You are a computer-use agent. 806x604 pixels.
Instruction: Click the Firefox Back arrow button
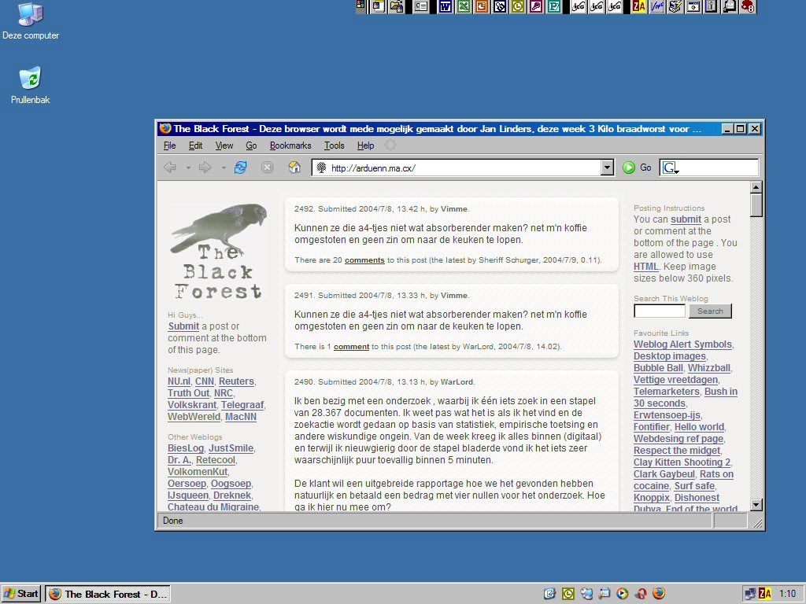170,168
